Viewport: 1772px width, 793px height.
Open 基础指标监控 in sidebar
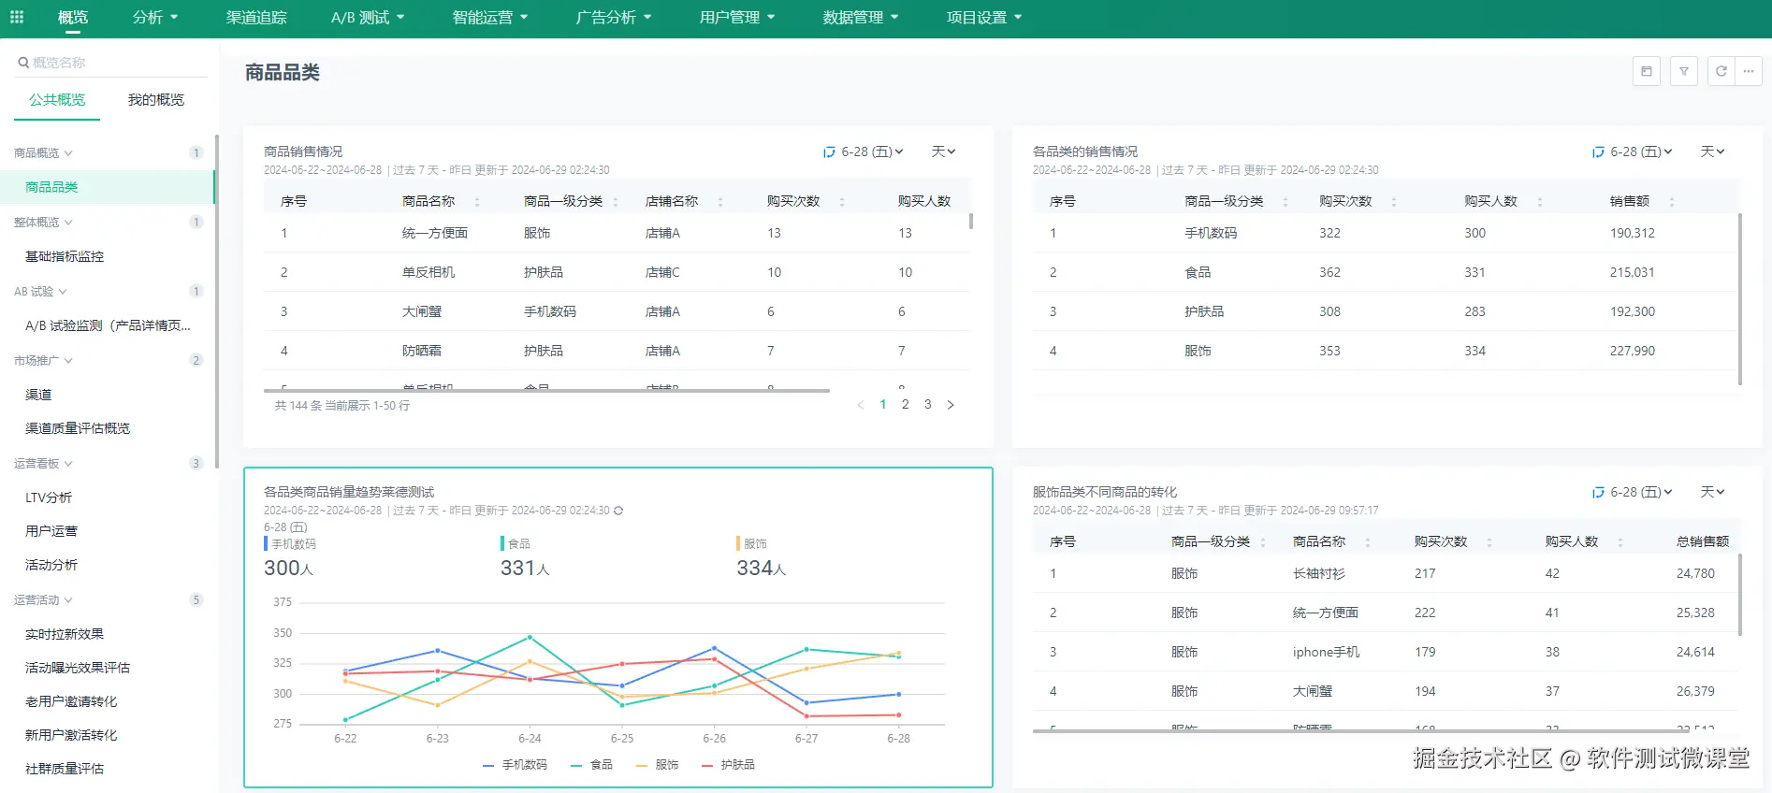[x=65, y=256]
